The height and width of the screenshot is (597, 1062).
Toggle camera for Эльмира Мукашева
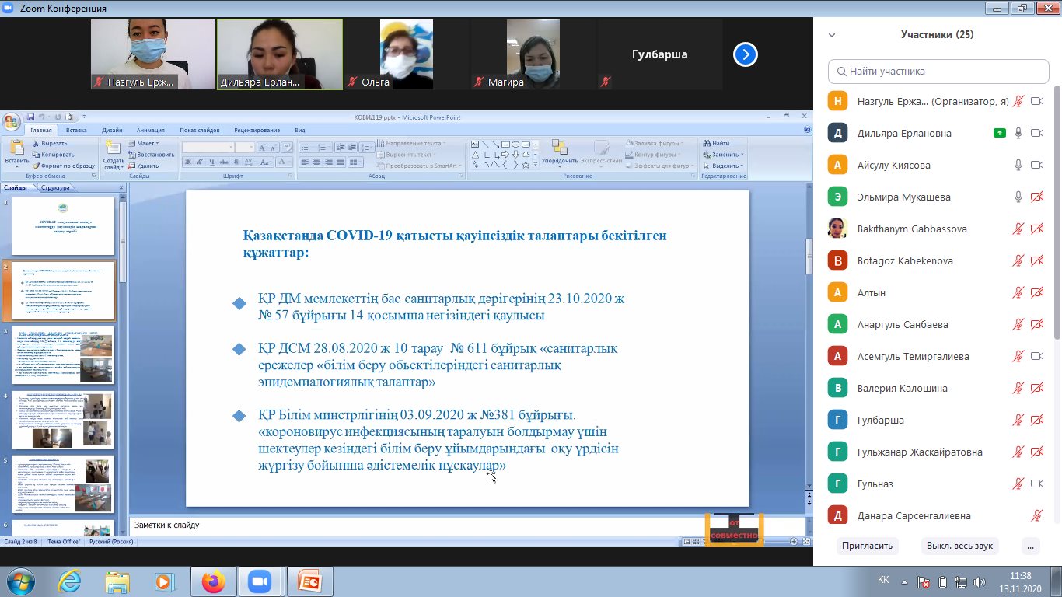[1036, 197]
